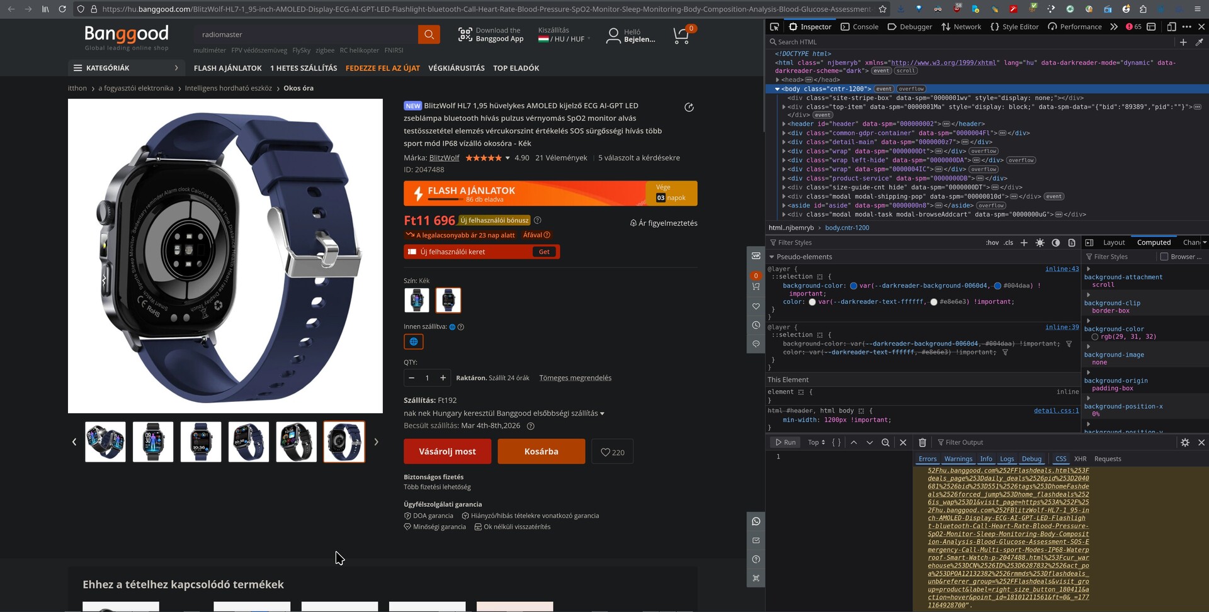Expand the head element node
Viewport: 1209px width, 612px height.
[777, 80]
